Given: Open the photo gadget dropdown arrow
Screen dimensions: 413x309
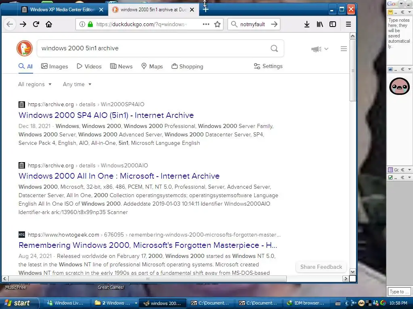Looking at the screenshot, I should 409,69.
